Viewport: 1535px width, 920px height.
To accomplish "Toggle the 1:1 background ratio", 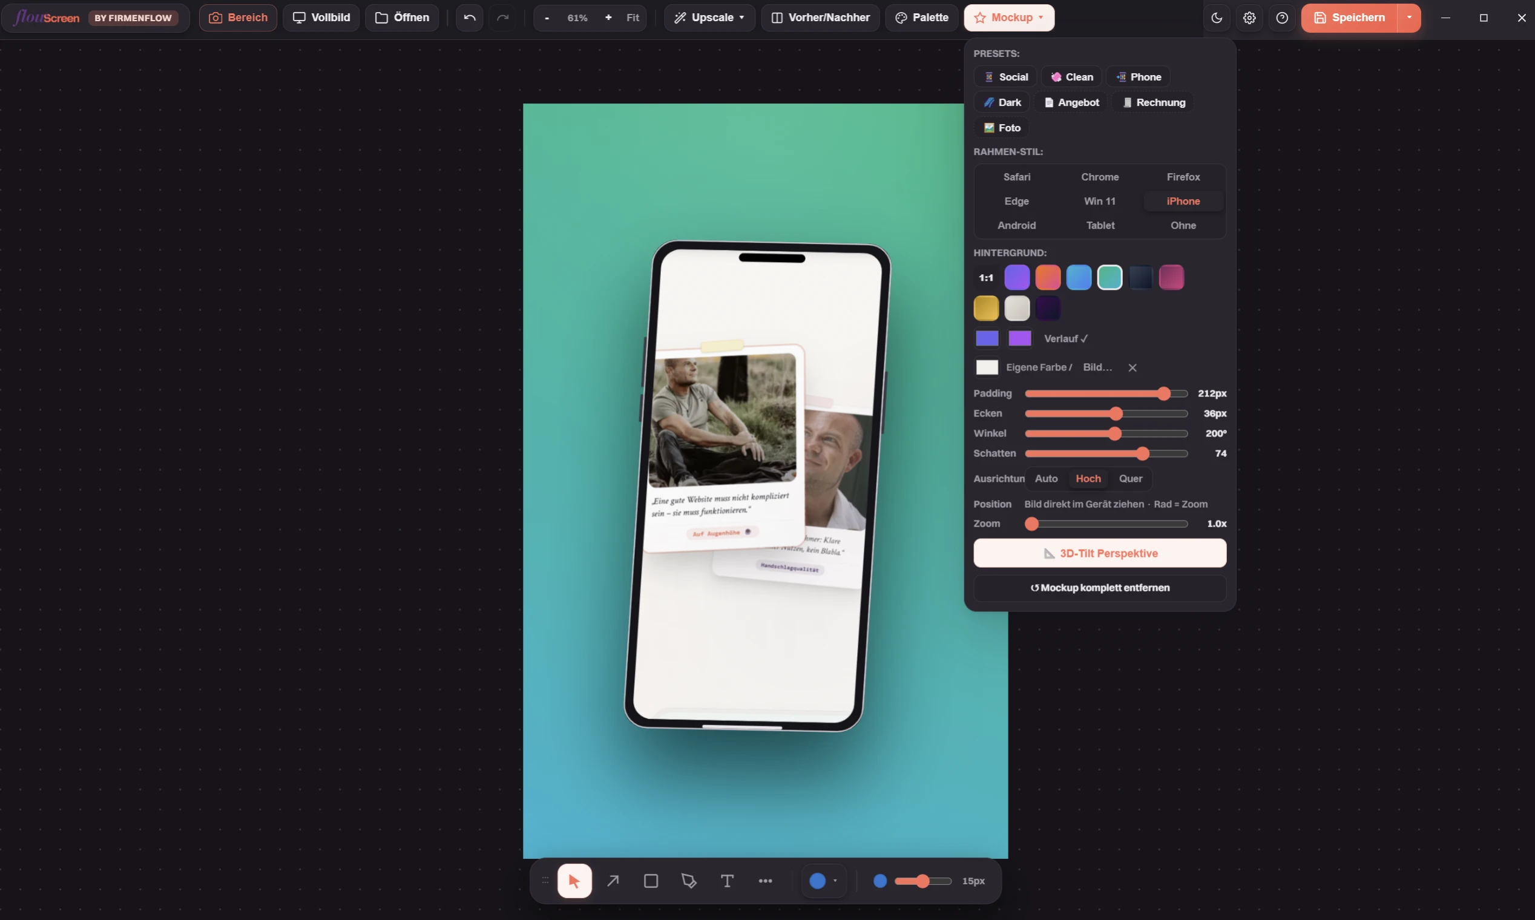I will 986,278.
